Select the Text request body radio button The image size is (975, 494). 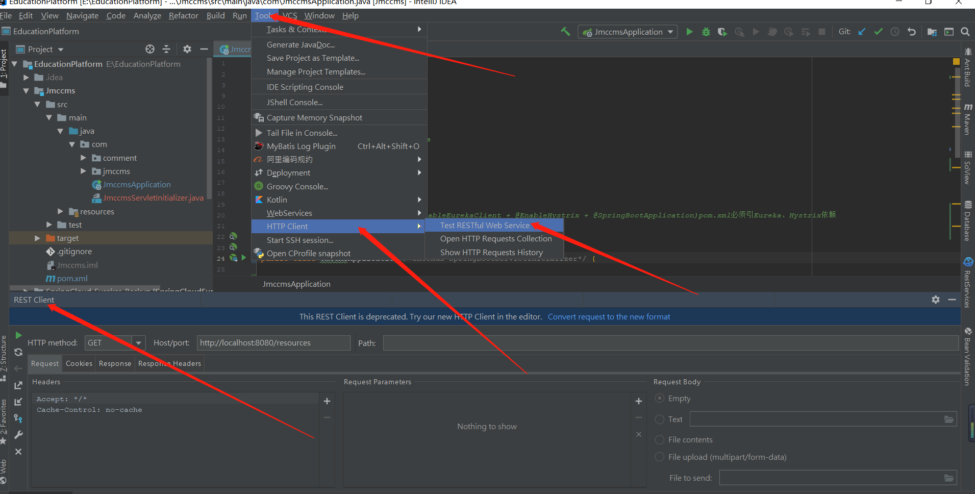pos(660,419)
